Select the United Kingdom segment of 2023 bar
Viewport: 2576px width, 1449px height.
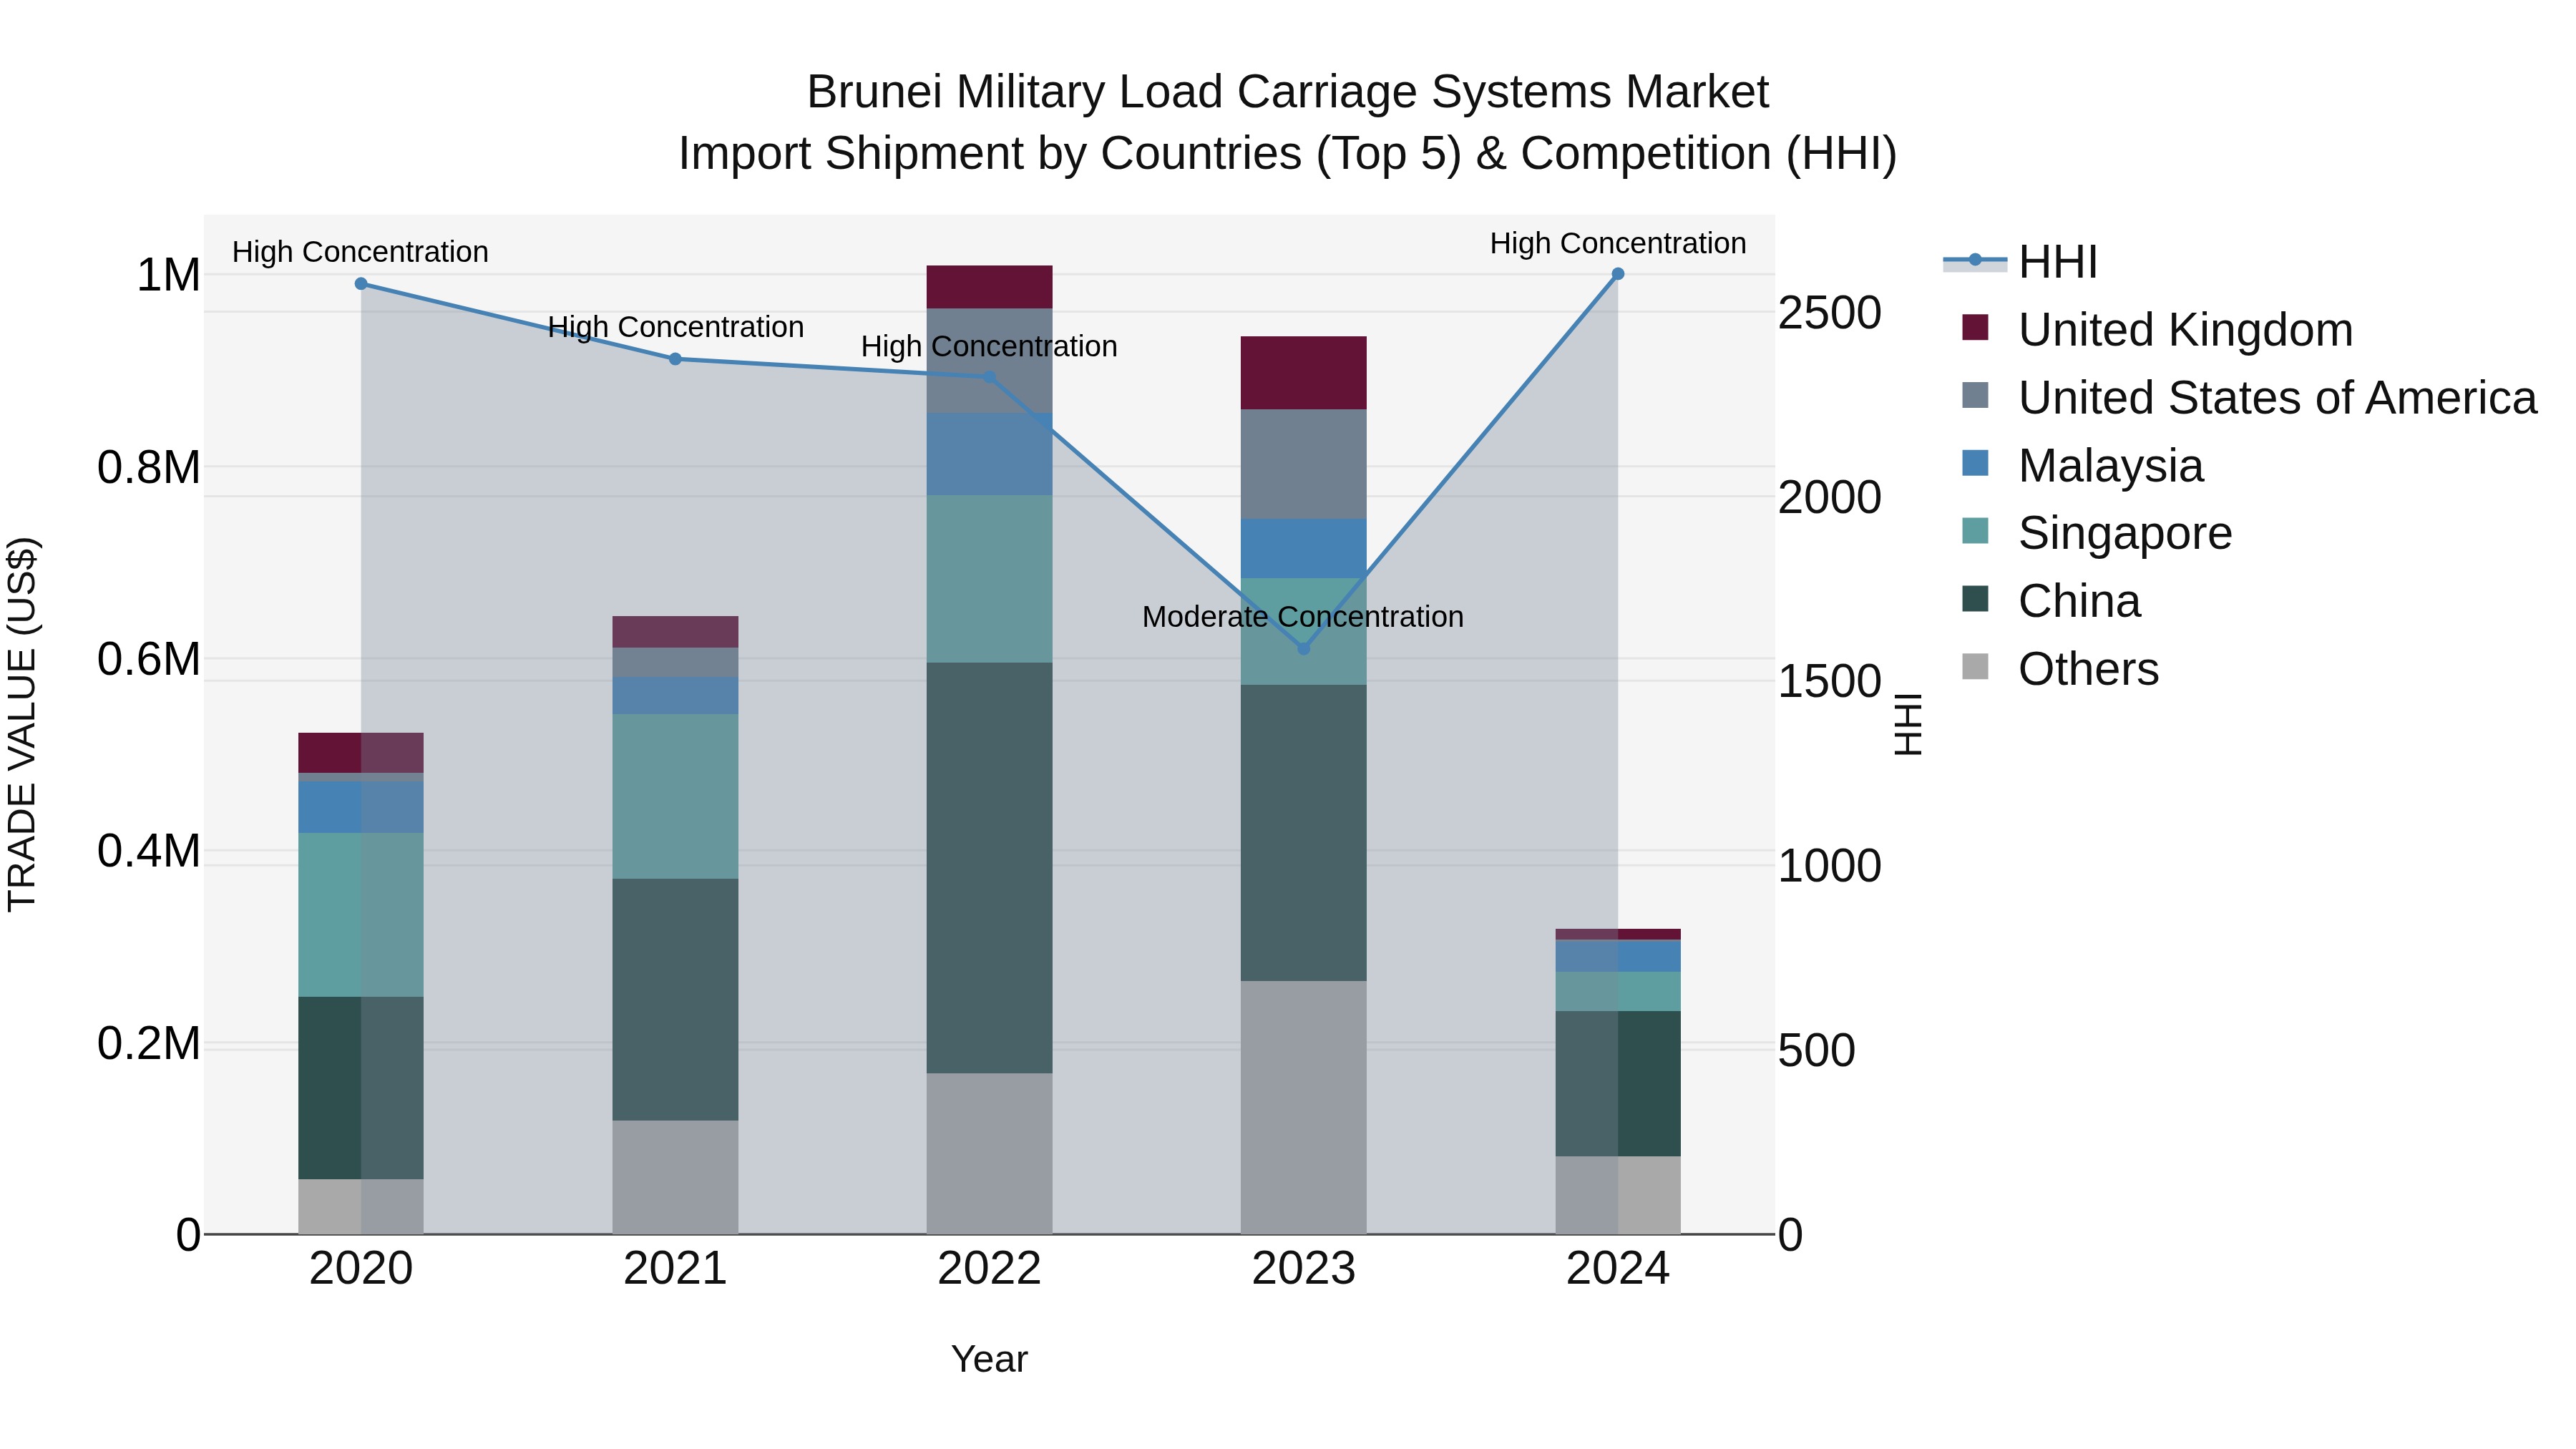[1303, 373]
